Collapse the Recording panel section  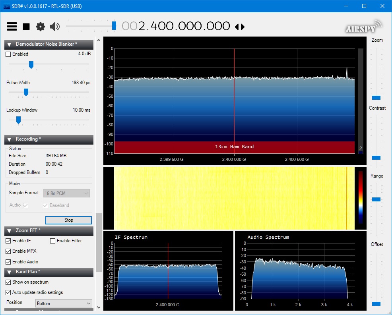tap(9, 139)
